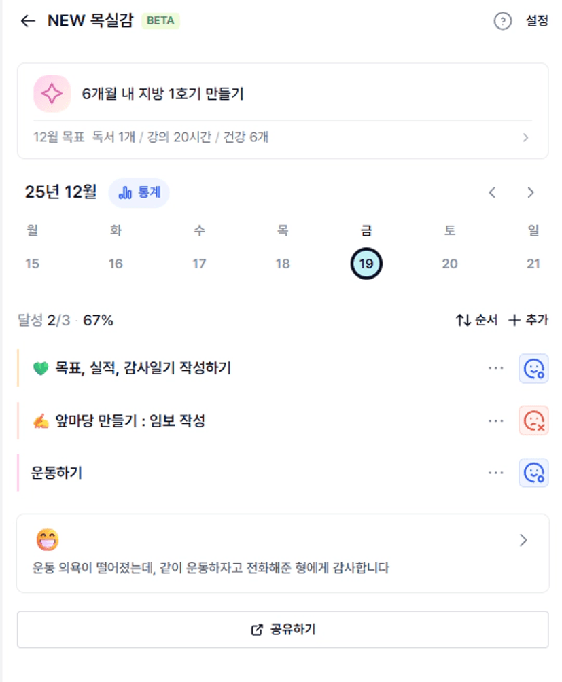Select Thursday the 18th
562x682 pixels.
[x=283, y=264]
